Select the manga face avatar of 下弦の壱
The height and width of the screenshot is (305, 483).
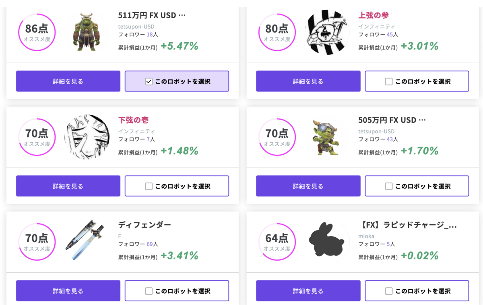(87, 137)
